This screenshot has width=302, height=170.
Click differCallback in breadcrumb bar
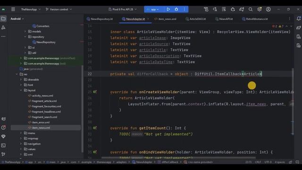point(168,162)
